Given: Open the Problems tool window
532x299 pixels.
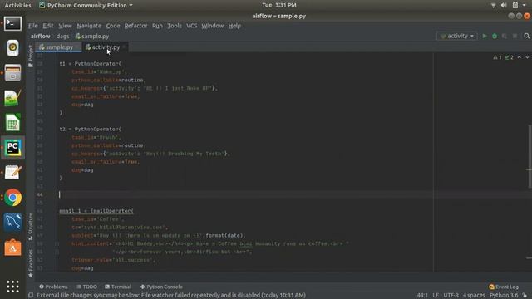Looking at the screenshot, I should point(53,287).
